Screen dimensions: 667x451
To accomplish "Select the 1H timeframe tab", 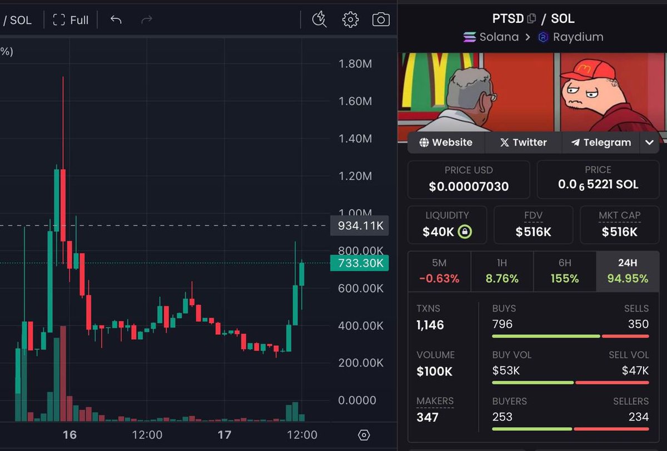I will (502, 271).
